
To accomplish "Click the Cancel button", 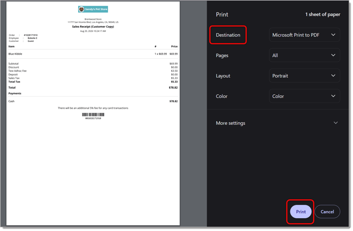I will point(328,212).
